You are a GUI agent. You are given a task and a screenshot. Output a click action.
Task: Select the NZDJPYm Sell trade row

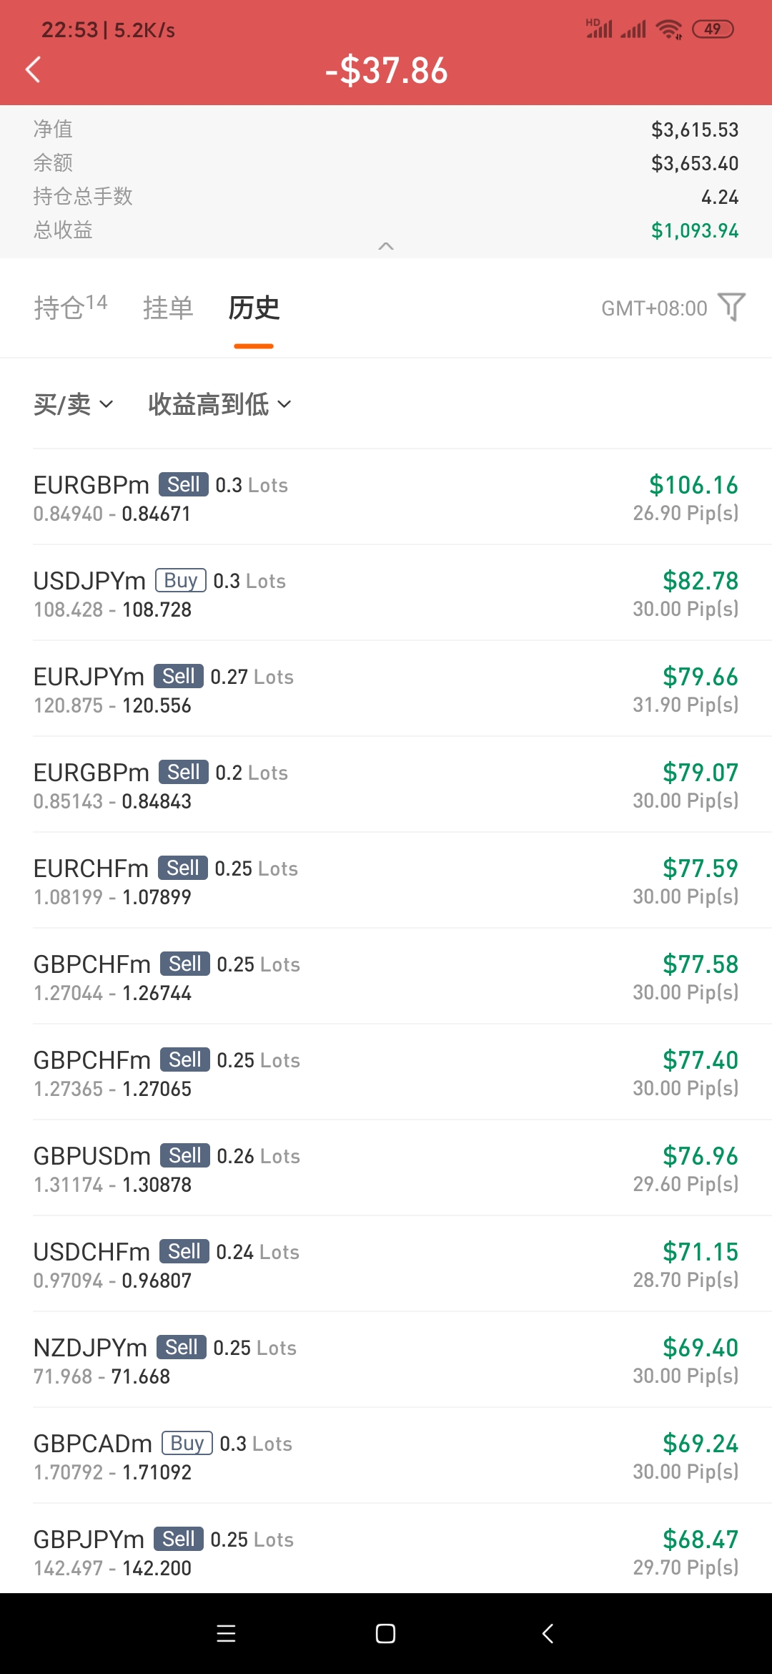coord(386,1360)
